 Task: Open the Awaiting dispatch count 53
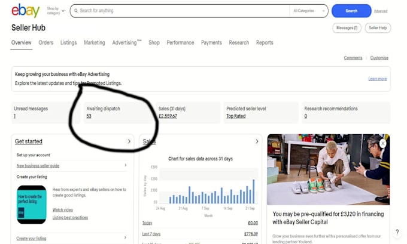click(x=89, y=116)
